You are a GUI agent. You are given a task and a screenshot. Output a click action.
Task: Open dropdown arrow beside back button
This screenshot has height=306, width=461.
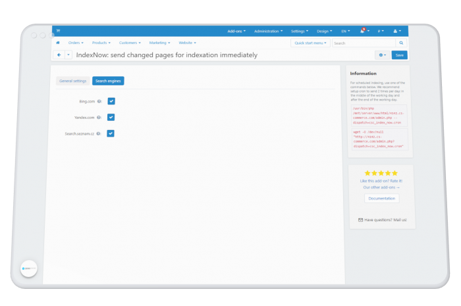[x=68, y=55]
